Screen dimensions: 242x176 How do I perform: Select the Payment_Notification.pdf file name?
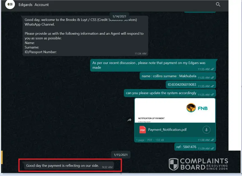point(167,130)
